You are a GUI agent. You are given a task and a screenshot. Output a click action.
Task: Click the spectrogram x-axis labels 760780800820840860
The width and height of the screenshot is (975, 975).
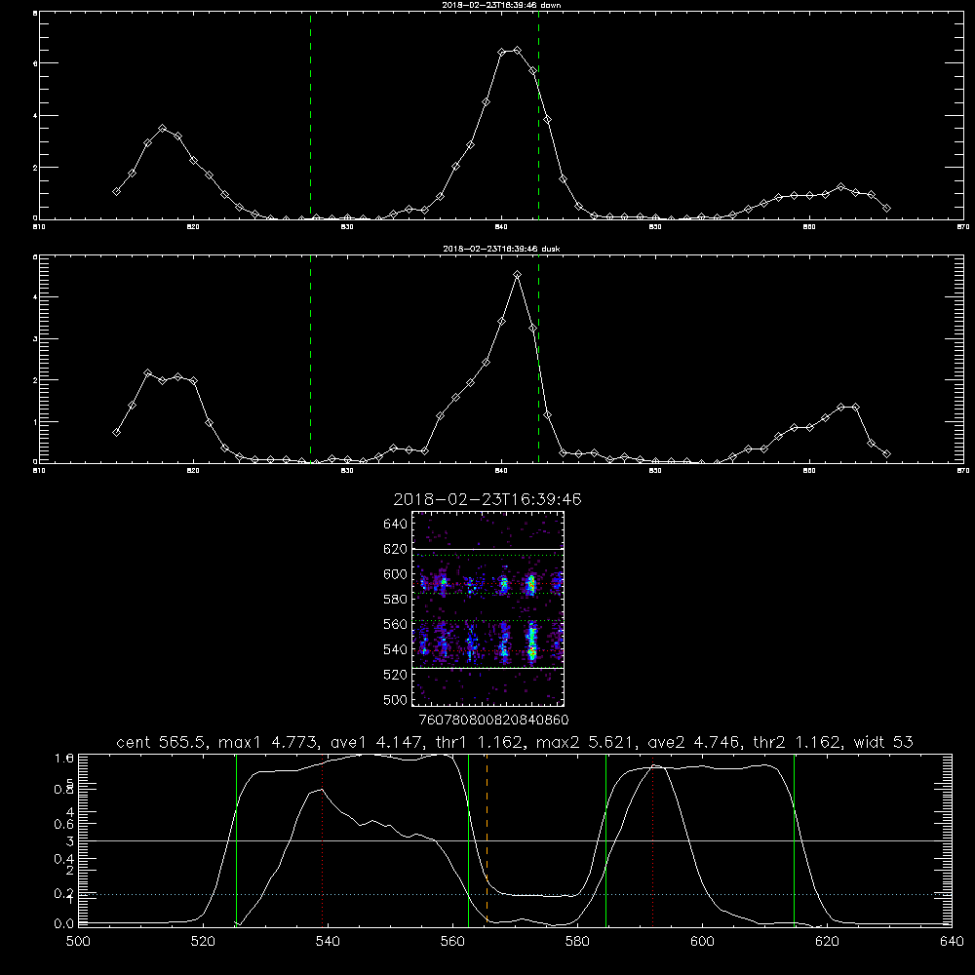(x=493, y=720)
